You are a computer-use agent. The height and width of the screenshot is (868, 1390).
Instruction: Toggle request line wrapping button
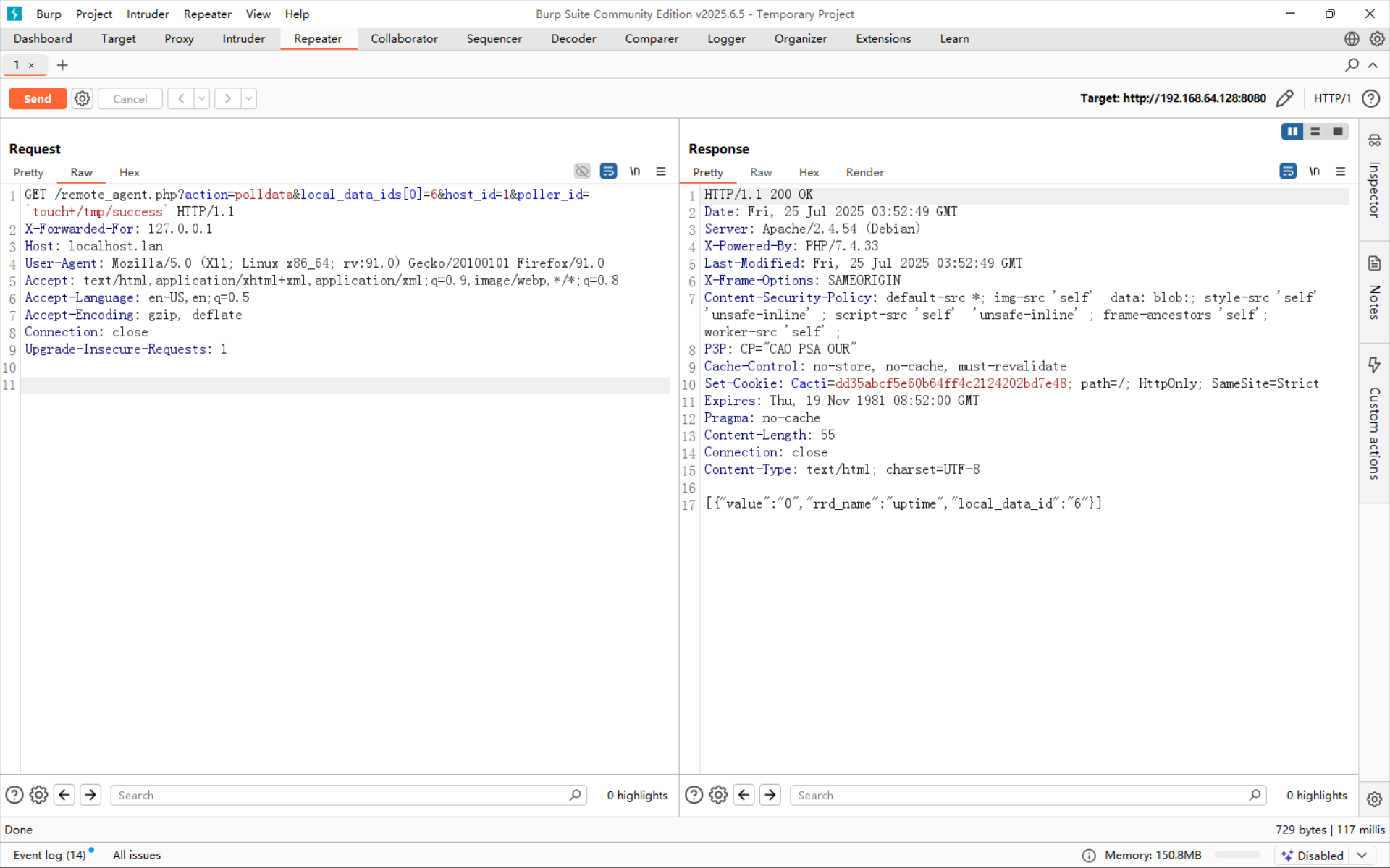[x=609, y=171]
